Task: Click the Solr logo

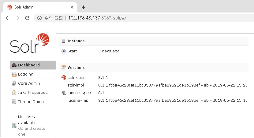Action: [30, 43]
